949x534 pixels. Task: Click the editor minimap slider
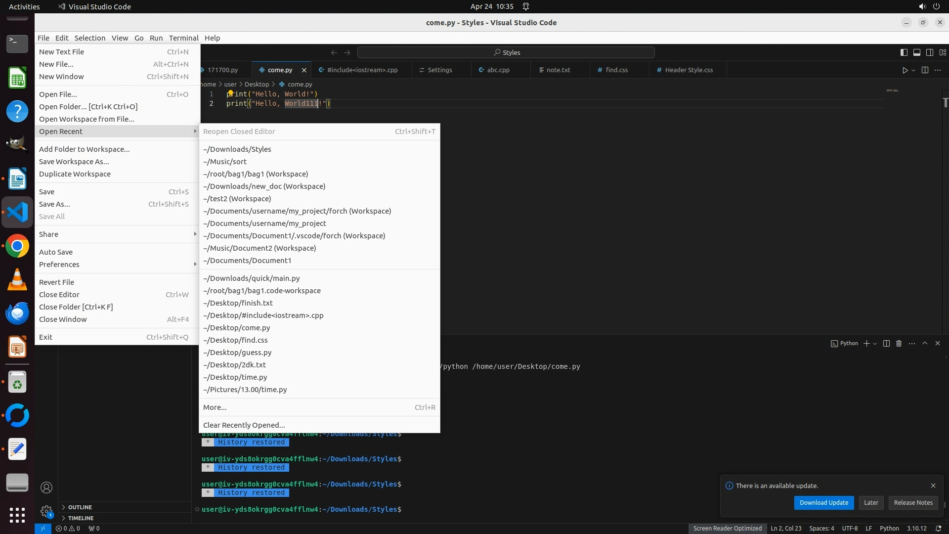pyautogui.click(x=892, y=91)
